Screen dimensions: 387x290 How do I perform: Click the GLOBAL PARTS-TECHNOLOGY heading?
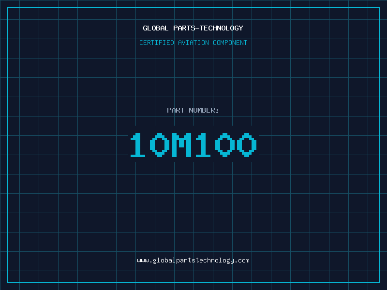193,28
